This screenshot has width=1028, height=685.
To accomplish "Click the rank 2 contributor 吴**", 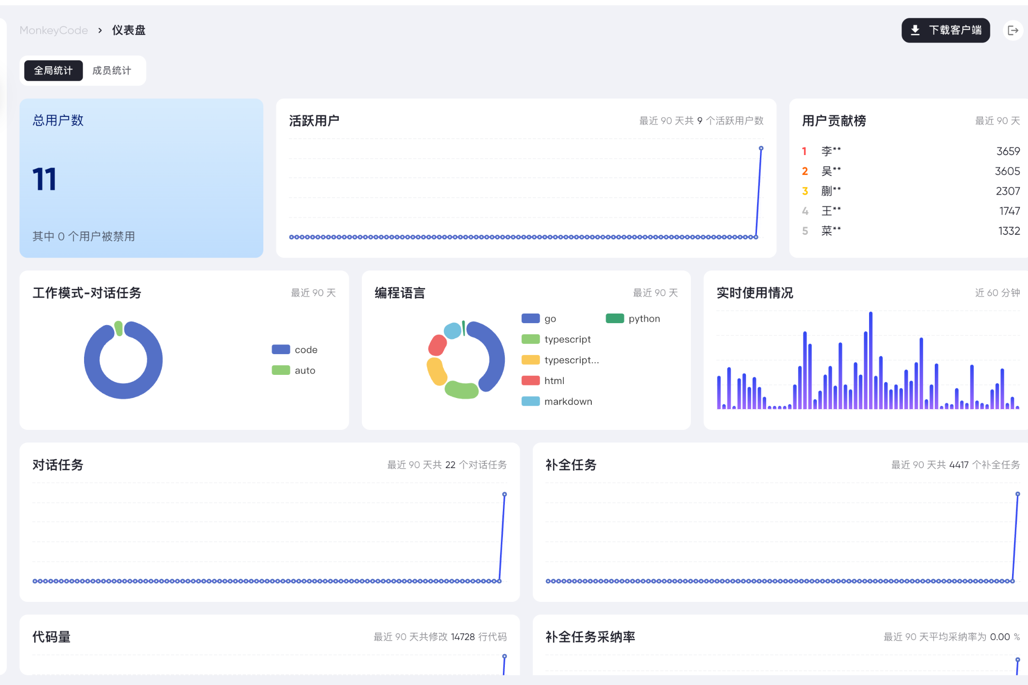I will [x=831, y=171].
